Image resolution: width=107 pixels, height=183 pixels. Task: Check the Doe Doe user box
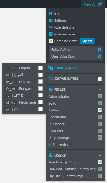pyautogui.click(x=100, y=169)
